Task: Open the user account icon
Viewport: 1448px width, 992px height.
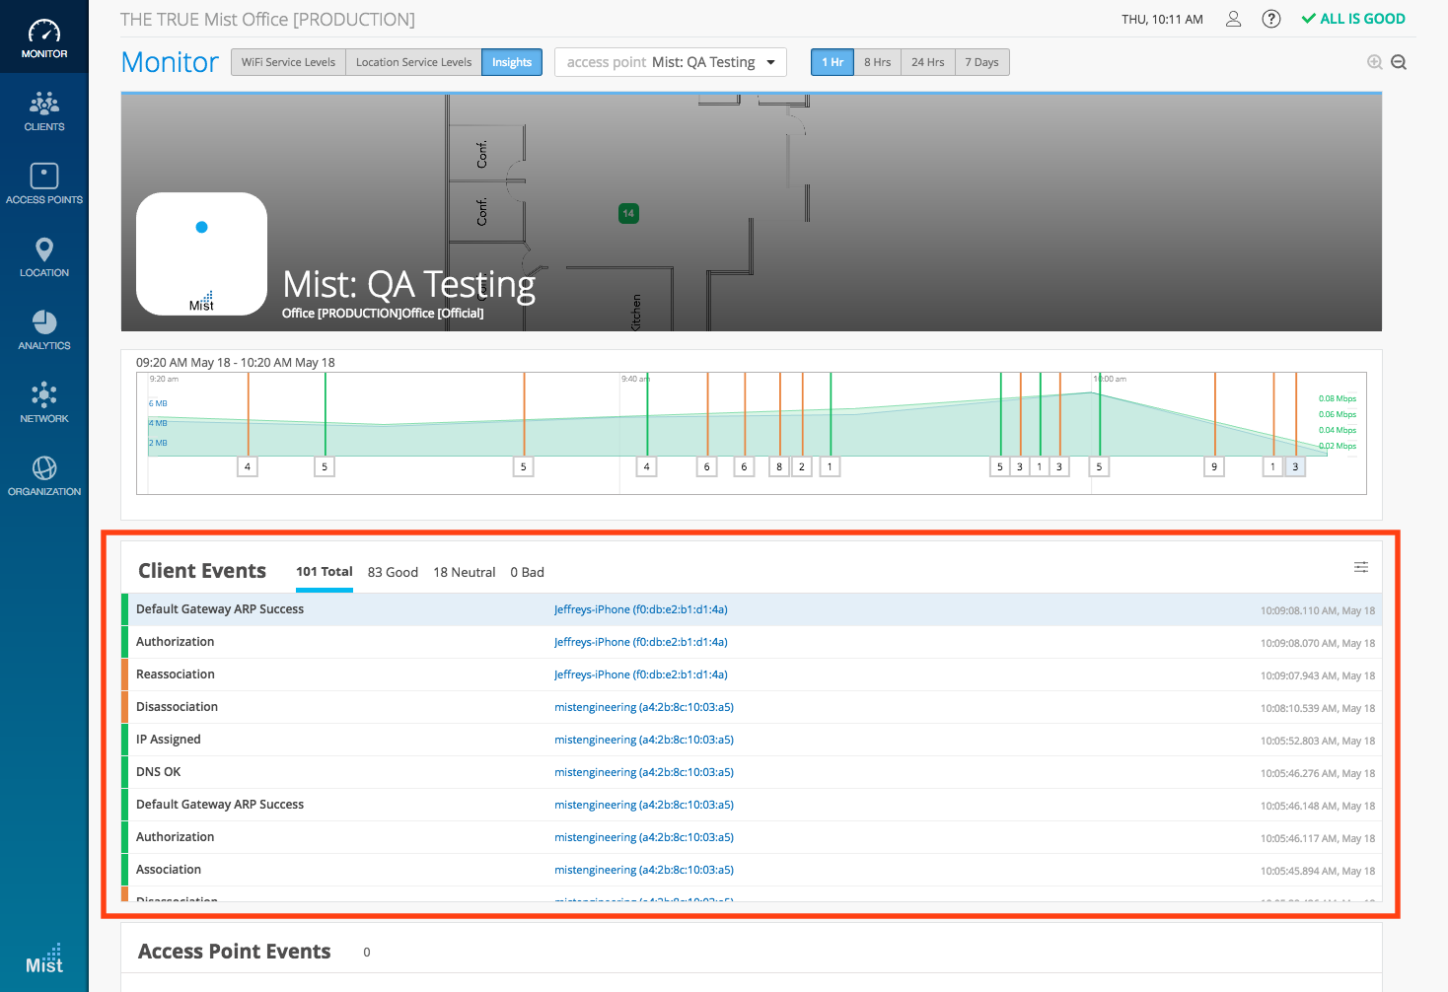Action: pos(1233,19)
